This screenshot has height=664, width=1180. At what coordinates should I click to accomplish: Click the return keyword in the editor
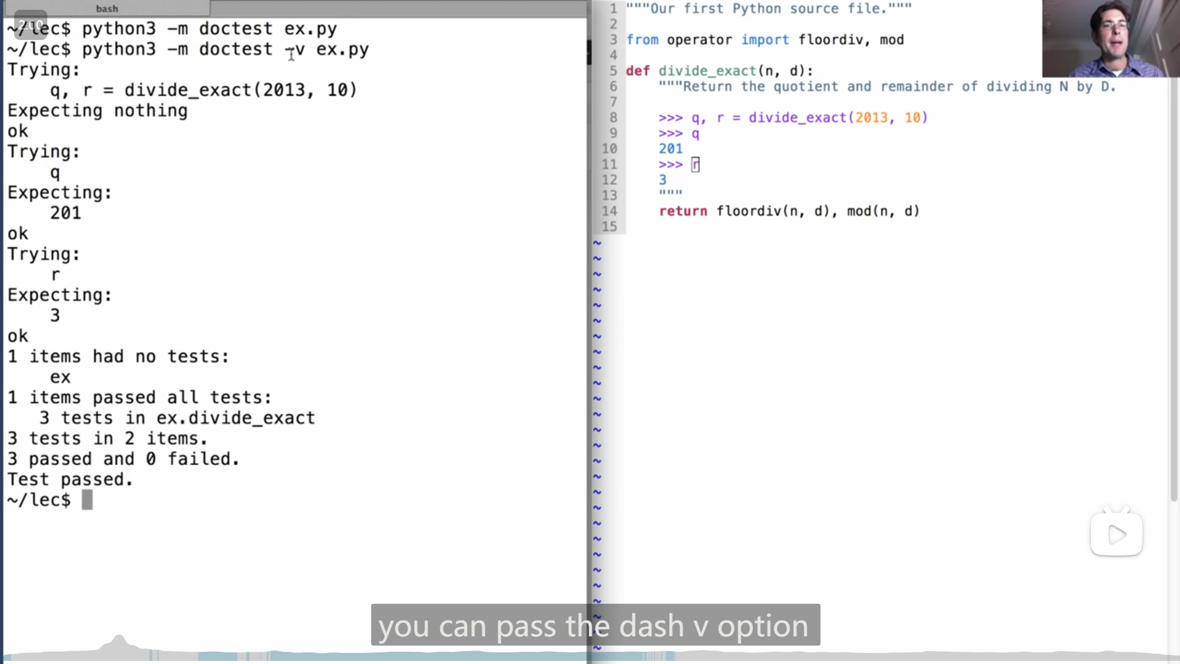pyautogui.click(x=683, y=211)
